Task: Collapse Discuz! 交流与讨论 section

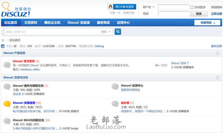Action: [x=218, y=78]
